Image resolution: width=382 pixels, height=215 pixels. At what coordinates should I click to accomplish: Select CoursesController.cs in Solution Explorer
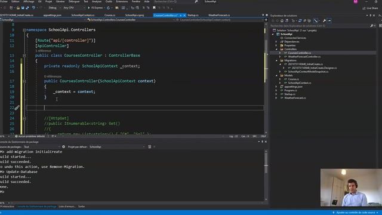pos(300,53)
